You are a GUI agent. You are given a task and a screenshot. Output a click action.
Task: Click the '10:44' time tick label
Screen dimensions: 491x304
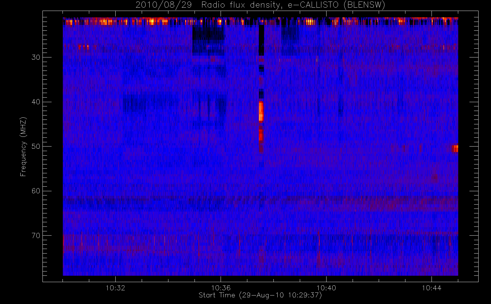[432, 288]
